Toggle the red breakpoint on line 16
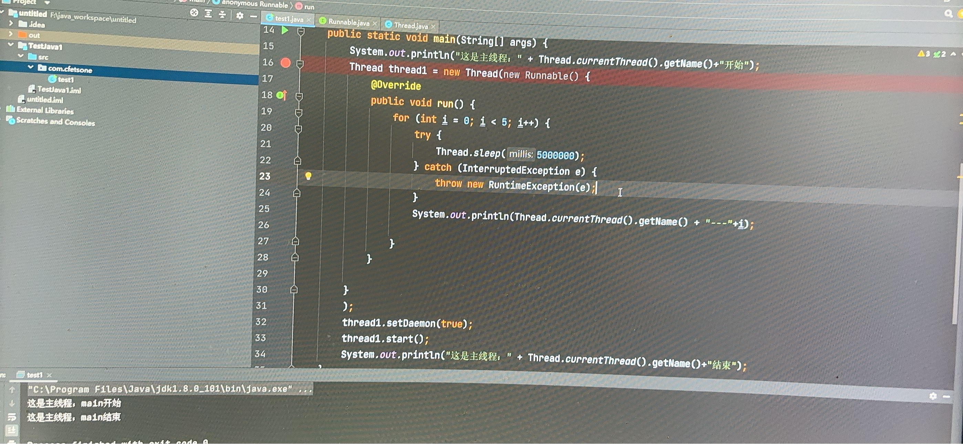Viewport: 963px width, 444px height. 286,63
